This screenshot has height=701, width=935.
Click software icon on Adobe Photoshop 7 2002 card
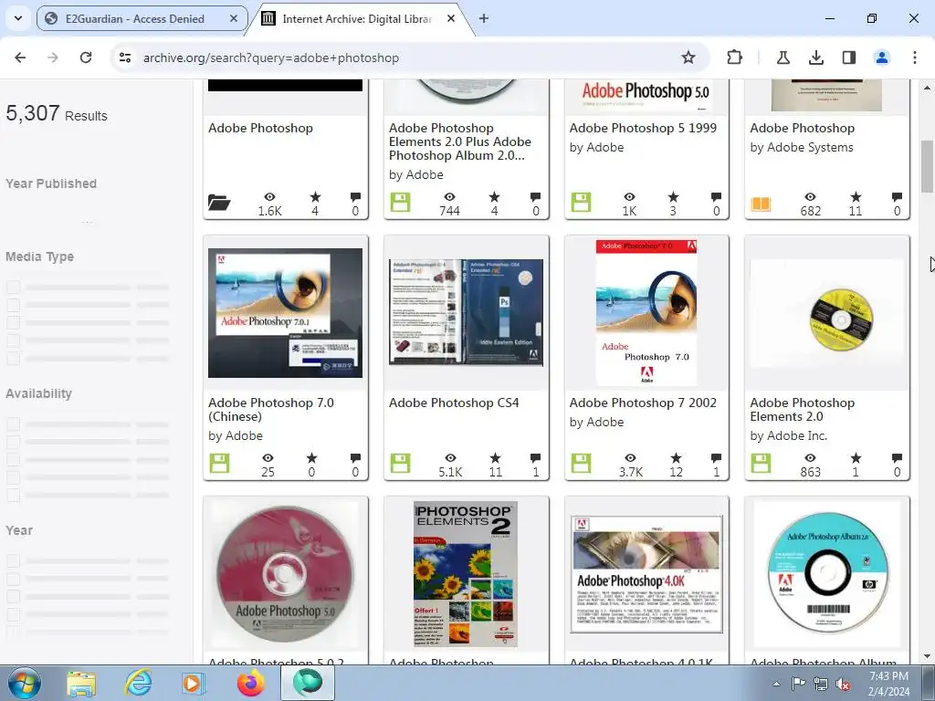581,463
